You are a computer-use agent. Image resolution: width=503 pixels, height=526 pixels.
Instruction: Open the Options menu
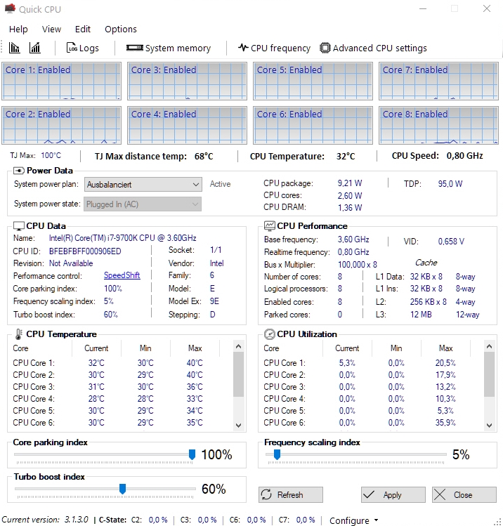(121, 29)
